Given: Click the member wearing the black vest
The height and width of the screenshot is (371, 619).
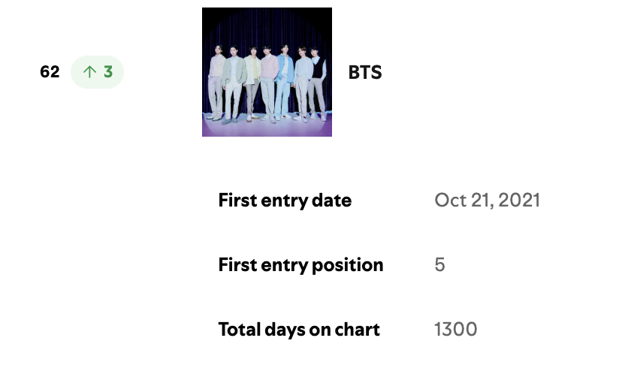Looking at the screenshot, I should point(317,83).
